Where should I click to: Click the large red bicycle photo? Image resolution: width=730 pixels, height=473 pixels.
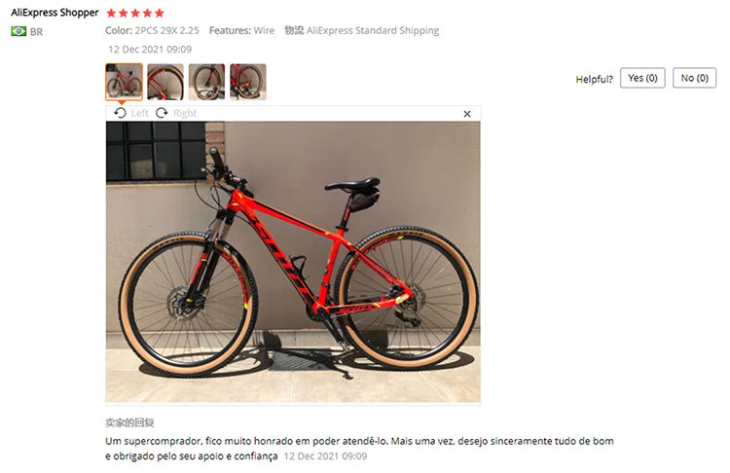293,262
